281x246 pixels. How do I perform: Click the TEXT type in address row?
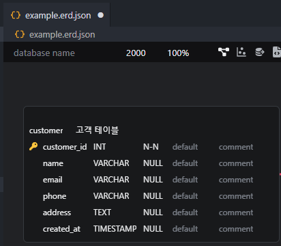pyautogui.click(x=102, y=213)
